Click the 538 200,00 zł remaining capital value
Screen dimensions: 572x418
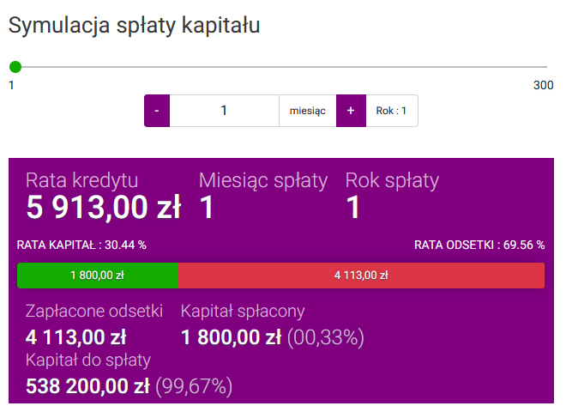click(x=88, y=385)
